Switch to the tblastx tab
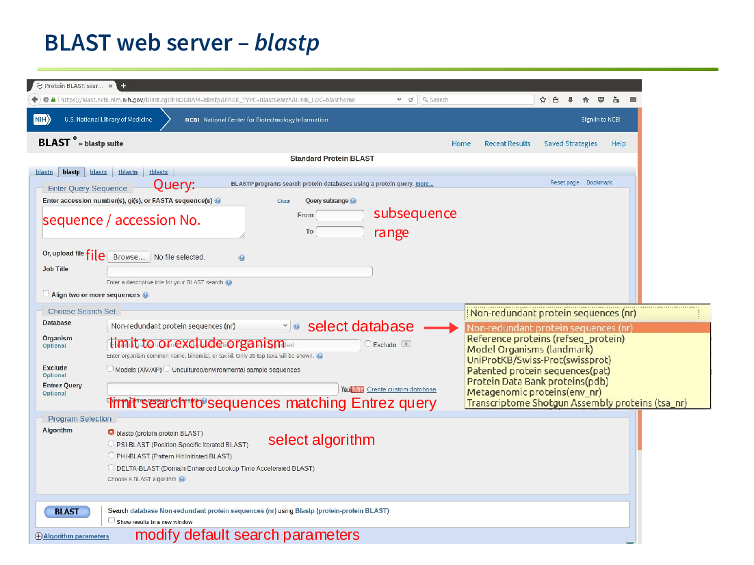 point(159,172)
